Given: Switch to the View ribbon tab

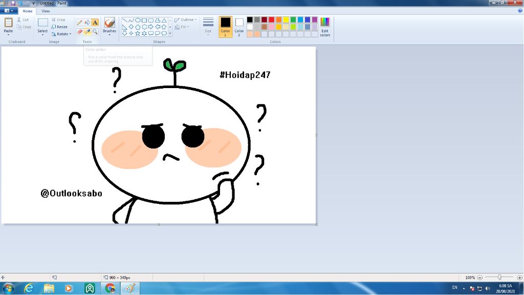Looking at the screenshot, I should click(x=46, y=11).
